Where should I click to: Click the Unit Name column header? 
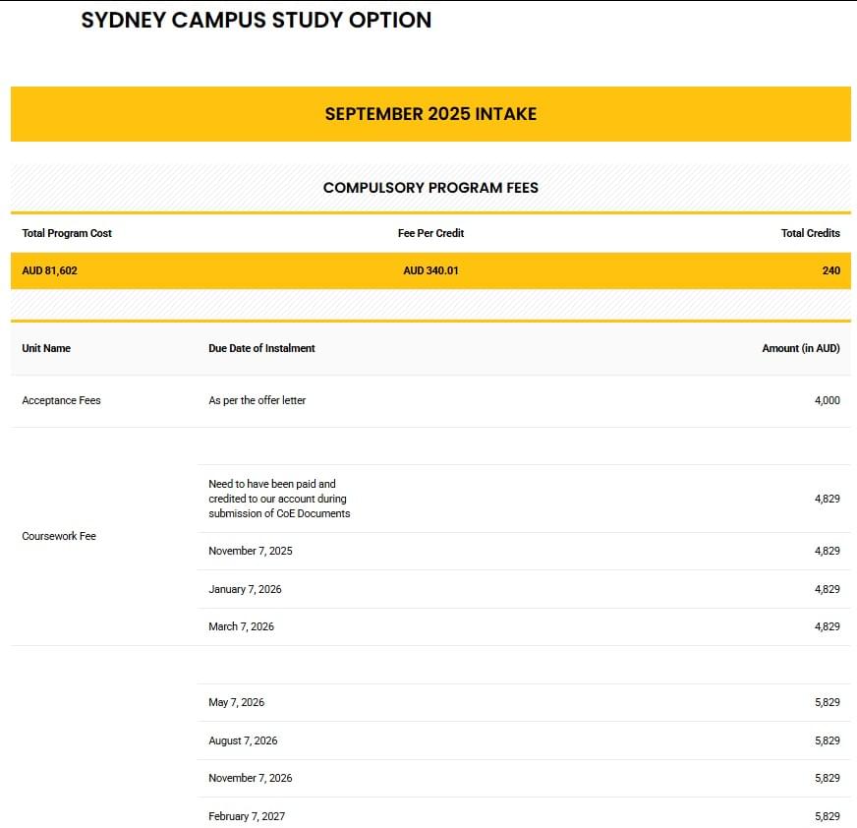(46, 348)
